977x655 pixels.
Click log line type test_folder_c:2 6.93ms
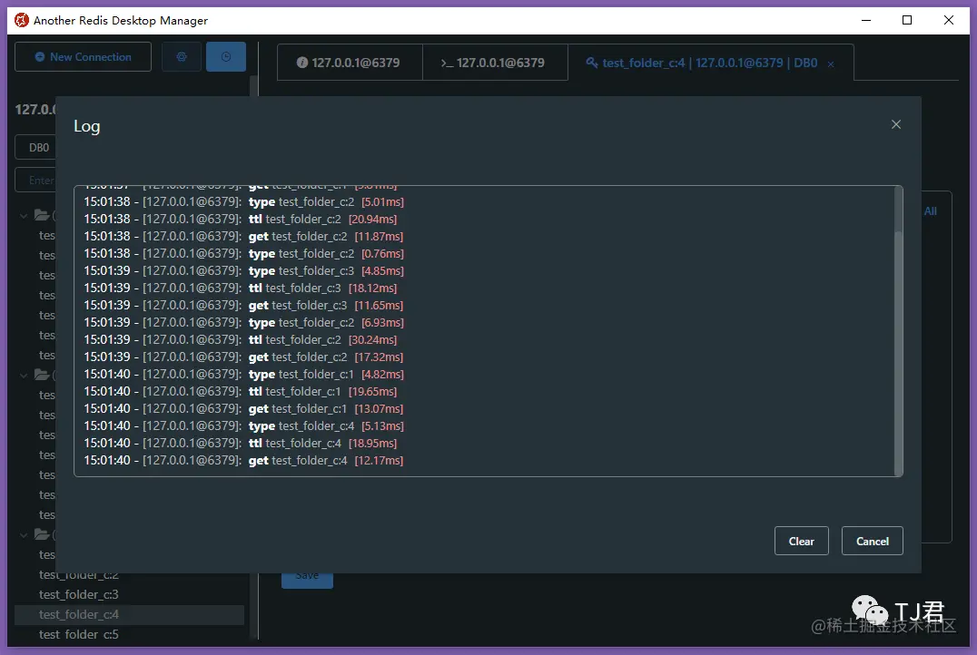[x=243, y=323]
